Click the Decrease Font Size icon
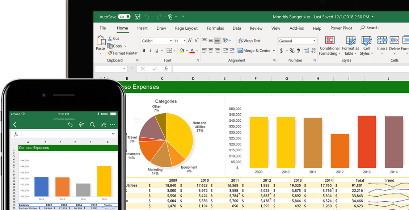Viewport: 409px width, 210px height. tap(197, 41)
